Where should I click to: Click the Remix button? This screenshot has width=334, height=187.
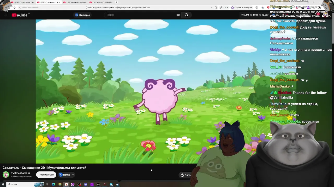[x=64, y=175]
